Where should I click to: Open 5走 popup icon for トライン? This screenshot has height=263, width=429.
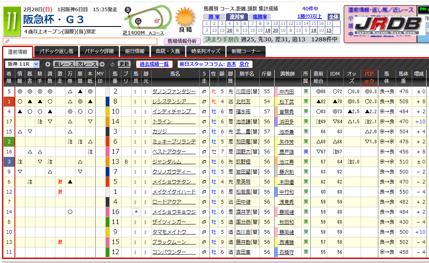click(x=204, y=122)
